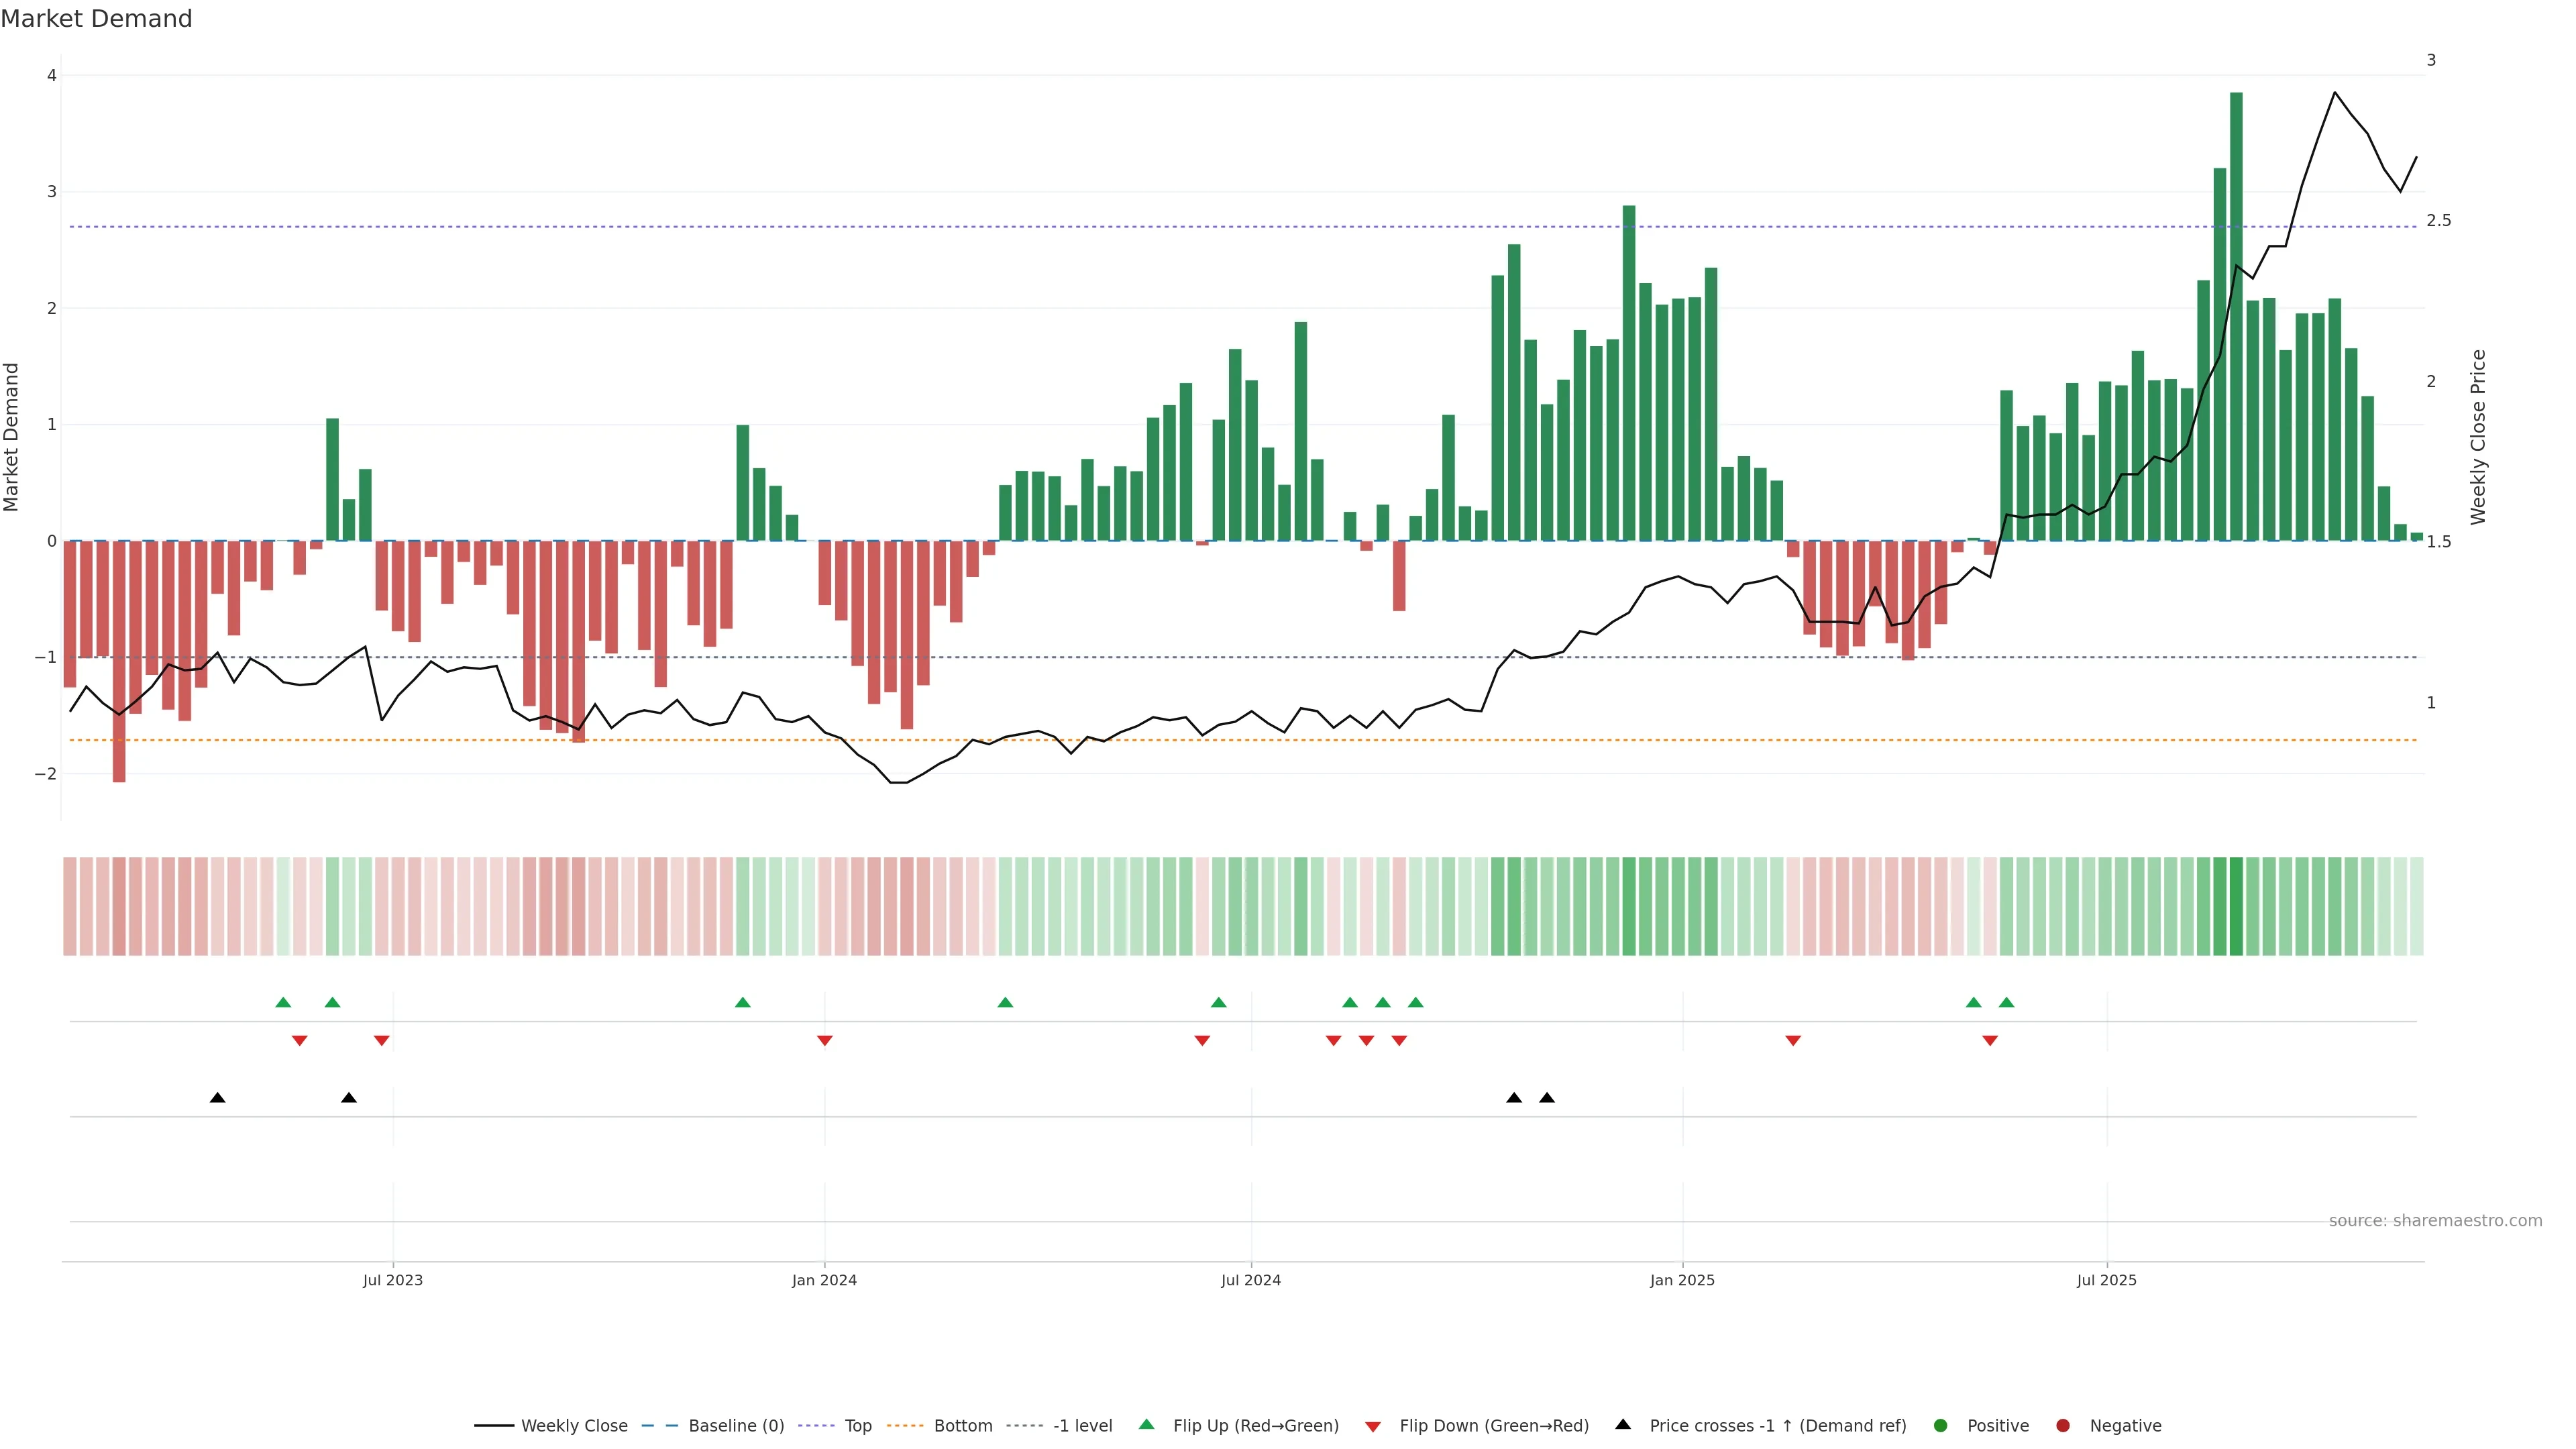Screen dimensions: 2576x1449
Task: Toggle the Top legend entry
Action: click(857, 1425)
